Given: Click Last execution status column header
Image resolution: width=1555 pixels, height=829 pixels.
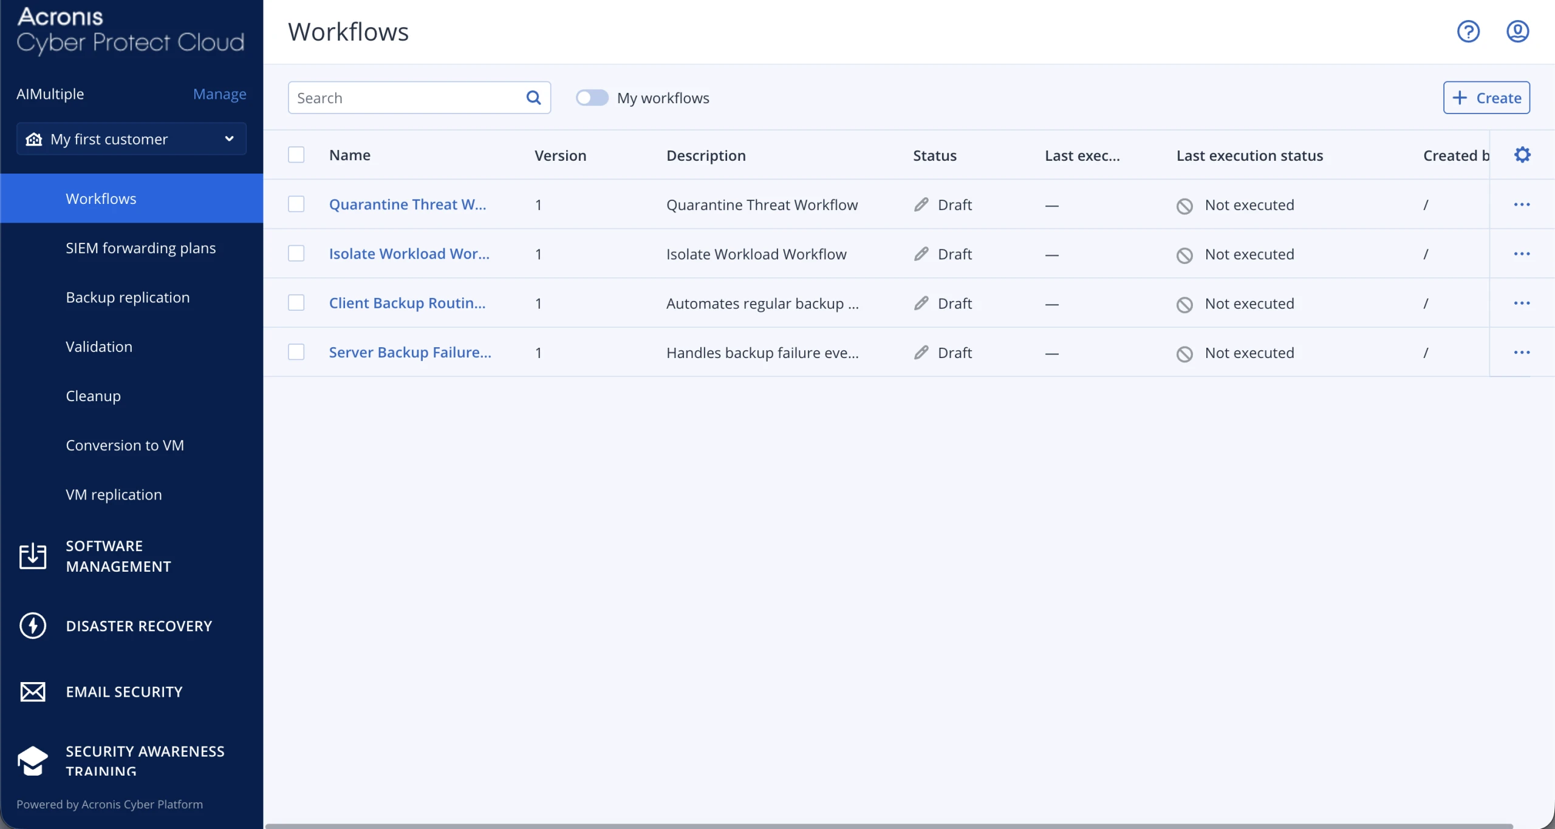Looking at the screenshot, I should tap(1249, 155).
